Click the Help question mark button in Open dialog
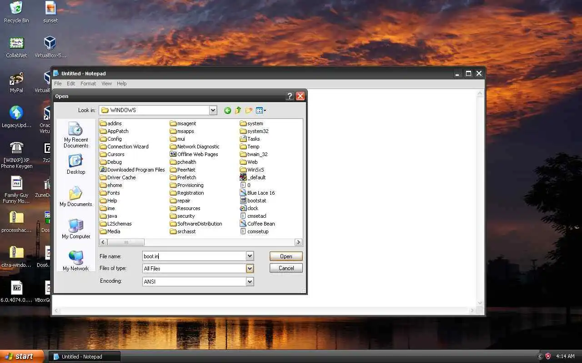The height and width of the screenshot is (363, 582). click(290, 96)
